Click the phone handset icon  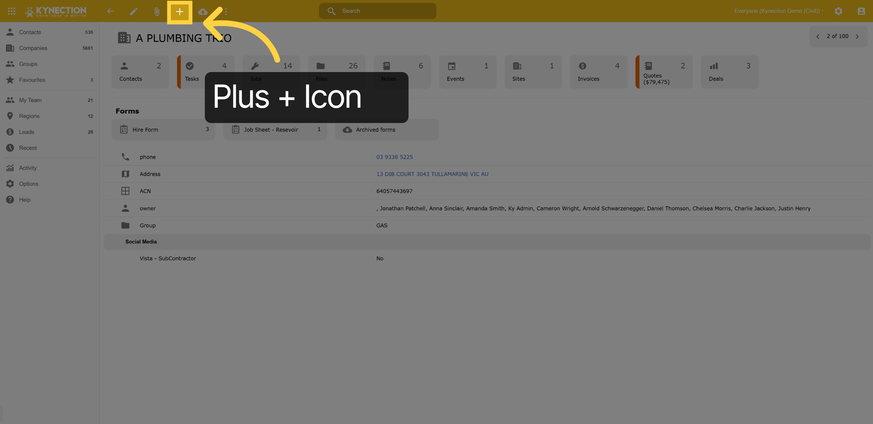(125, 157)
